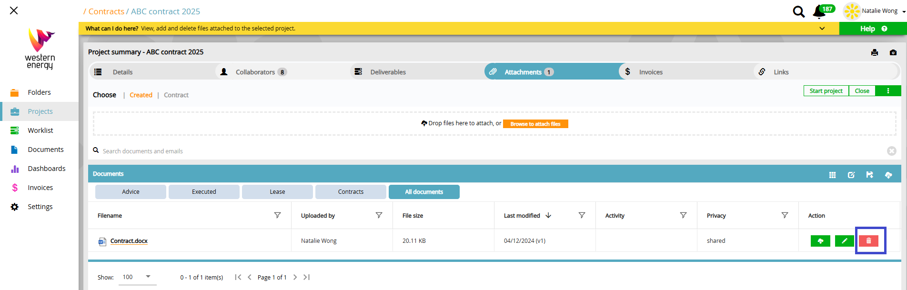Open the Filename column filter
Screen dimensions: 907x290
(277, 215)
